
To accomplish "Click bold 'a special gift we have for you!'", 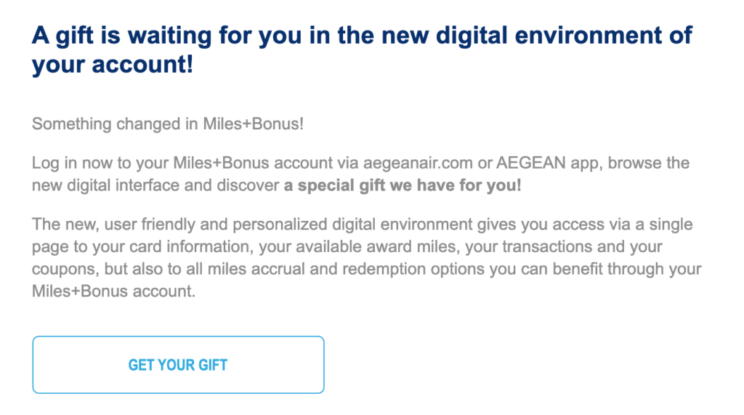I will [x=403, y=185].
